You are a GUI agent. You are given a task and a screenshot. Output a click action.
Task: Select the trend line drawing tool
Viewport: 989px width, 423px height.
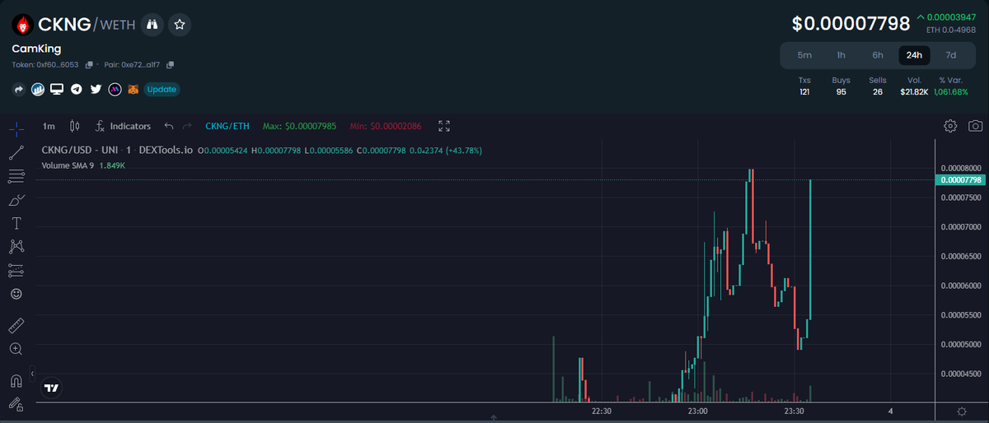[16, 152]
